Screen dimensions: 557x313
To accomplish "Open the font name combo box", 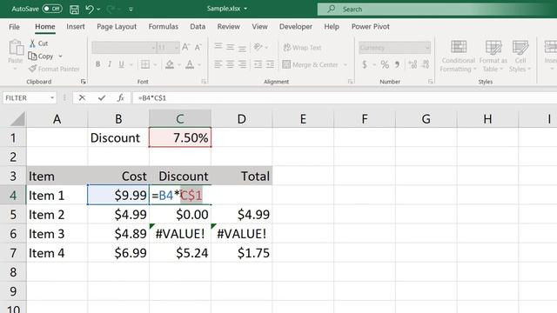I will pos(124,47).
